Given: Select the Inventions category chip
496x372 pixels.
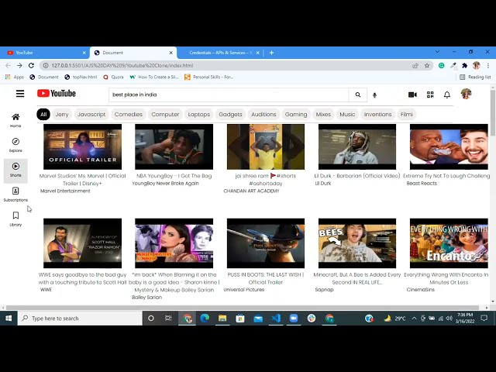Looking at the screenshot, I should pyautogui.click(x=377, y=114).
